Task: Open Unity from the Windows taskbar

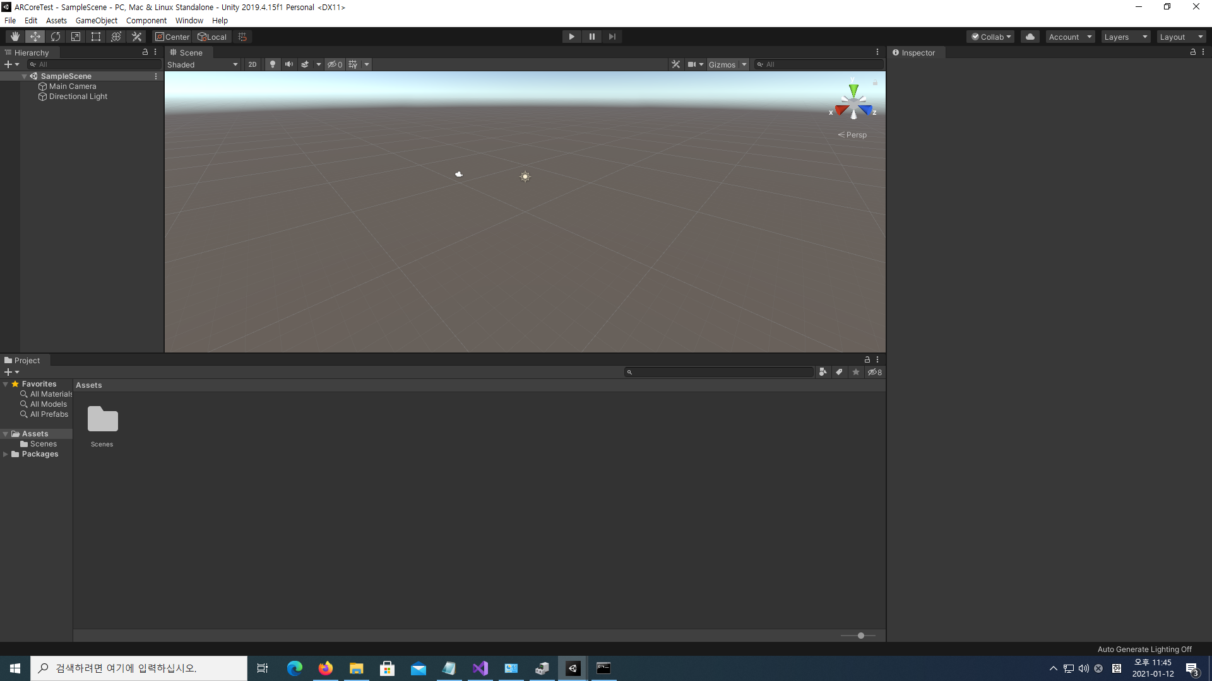Action: click(x=573, y=668)
